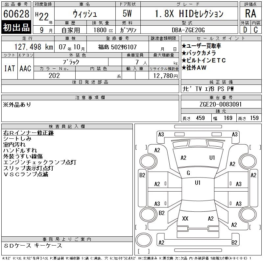Select the XX mark on rear gate
This screenshot has width=263, height=263.
[185, 219]
